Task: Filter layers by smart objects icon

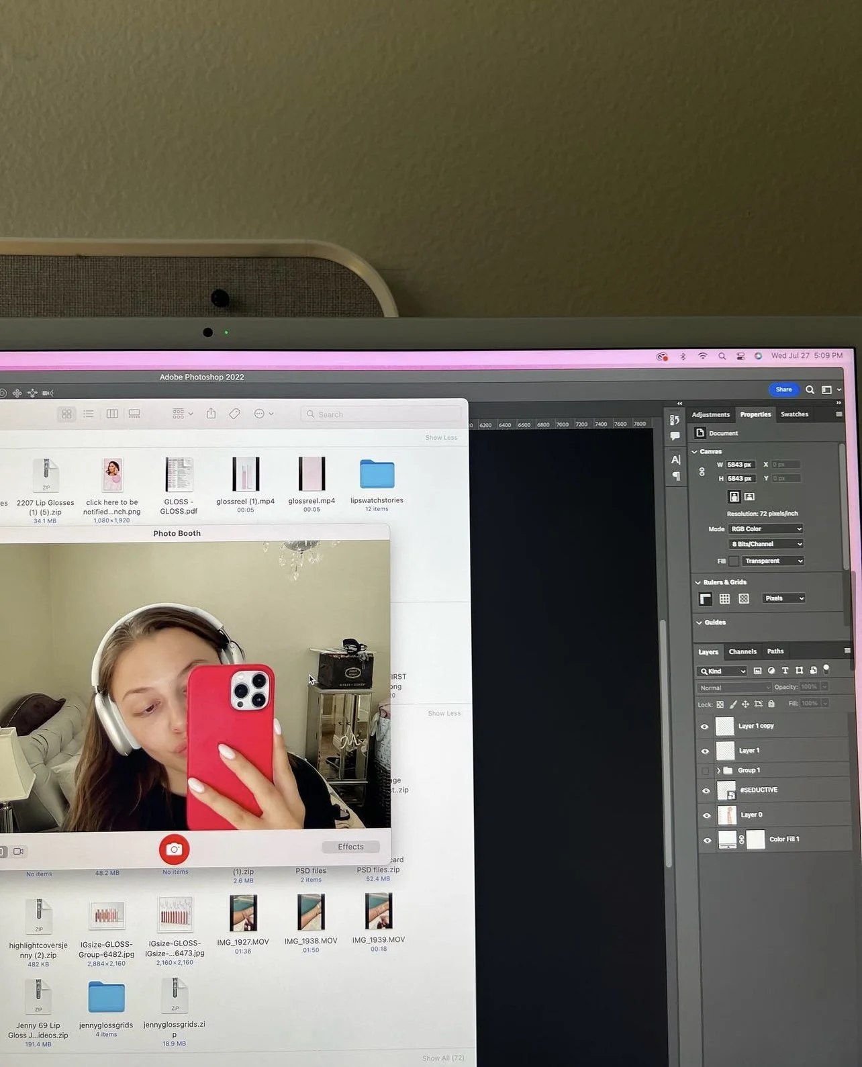Action: [x=813, y=671]
